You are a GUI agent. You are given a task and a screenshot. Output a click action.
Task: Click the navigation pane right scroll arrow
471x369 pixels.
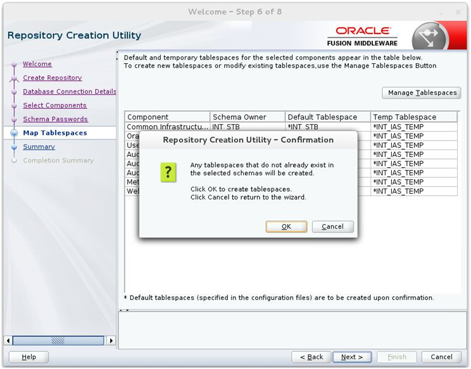(111, 341)
